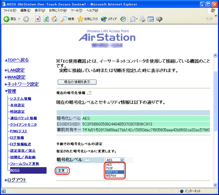Stop page loading with red X icon
Viewport: 219px width, 195px height.
[x=38, y=19]
